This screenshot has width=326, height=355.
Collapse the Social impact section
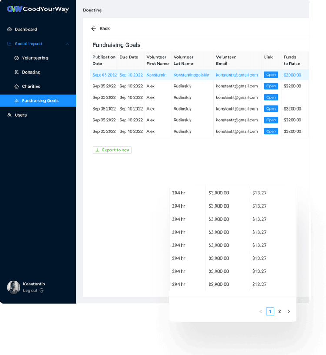point(67,44)
